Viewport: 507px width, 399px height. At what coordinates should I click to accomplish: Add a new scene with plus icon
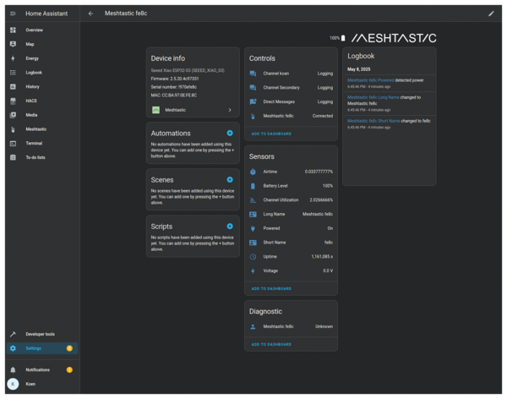point(230,179)
